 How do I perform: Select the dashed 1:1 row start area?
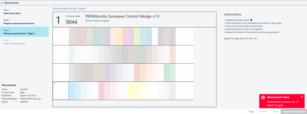[x=61, y=91]
